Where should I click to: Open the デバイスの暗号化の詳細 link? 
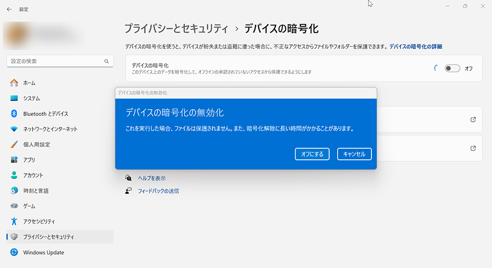(x=416, y=47)
